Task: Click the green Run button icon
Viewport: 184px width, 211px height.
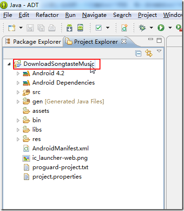Action: tap(161, 28)
